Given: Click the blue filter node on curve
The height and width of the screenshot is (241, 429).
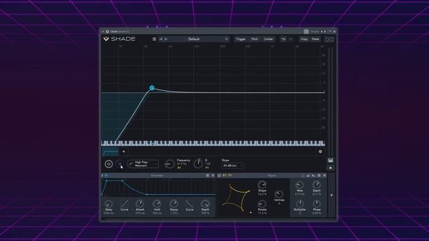Looking at the screenshot, I should click(152, 88).
